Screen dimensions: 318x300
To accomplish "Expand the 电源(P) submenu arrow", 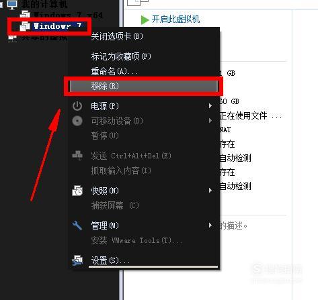I will [210, 106].
